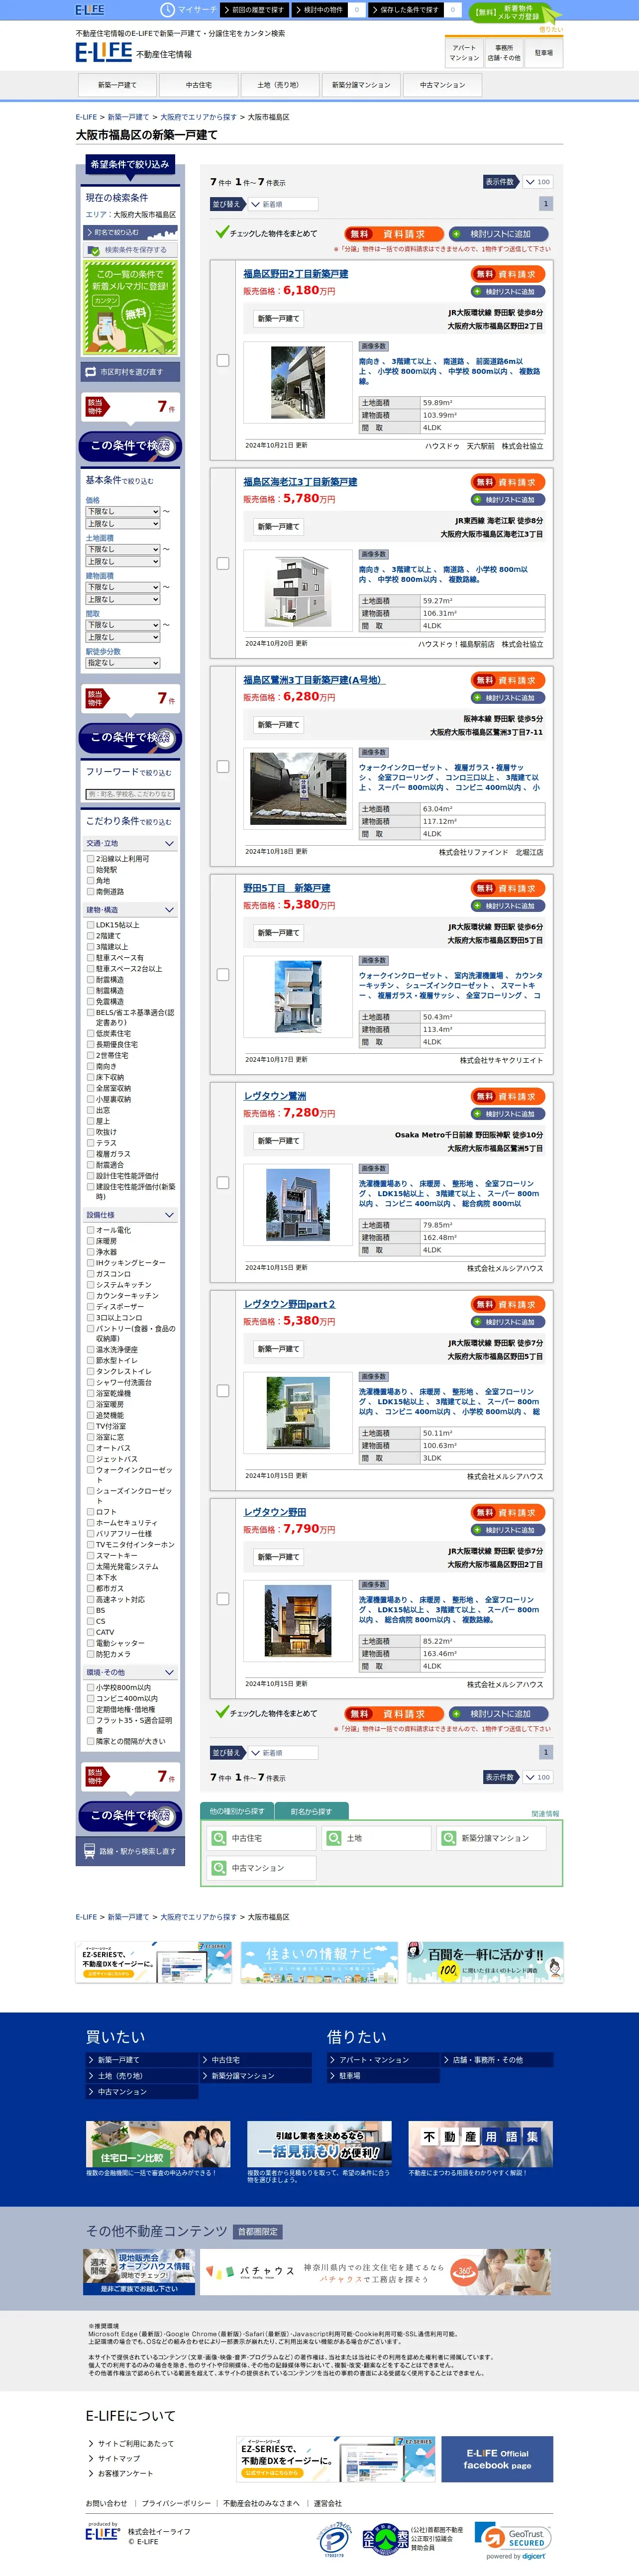
Task: Collapse the 設備仕様 filter section
Action: 131,1215
